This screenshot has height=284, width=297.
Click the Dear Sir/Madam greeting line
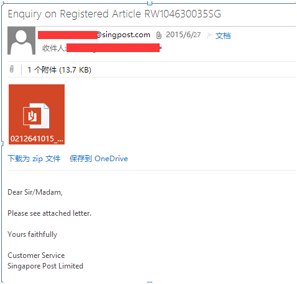pos(35,192)
